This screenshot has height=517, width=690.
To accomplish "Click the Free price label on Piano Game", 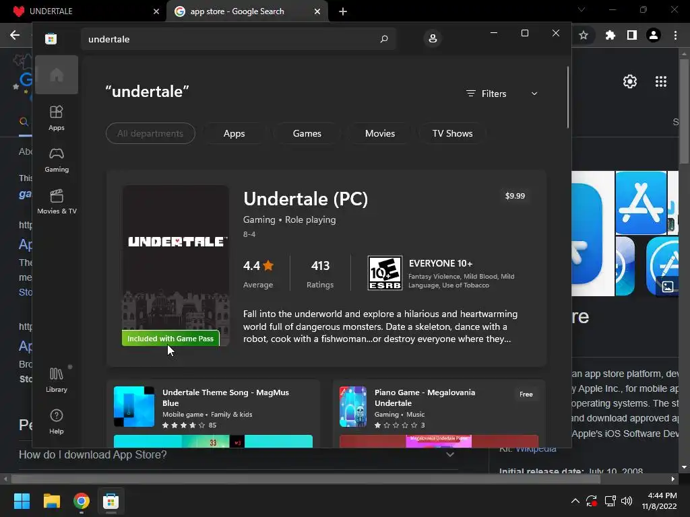I will (526, 394).
